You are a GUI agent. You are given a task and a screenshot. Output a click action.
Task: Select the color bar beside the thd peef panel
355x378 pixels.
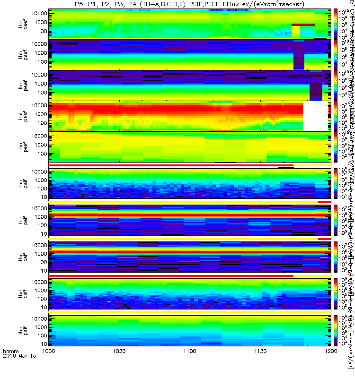click(336, 116)
